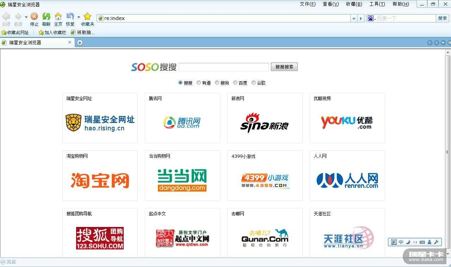451x267 pixels.
Task: Open the 工具(T) menu
Action: click(x=377, y=4)
